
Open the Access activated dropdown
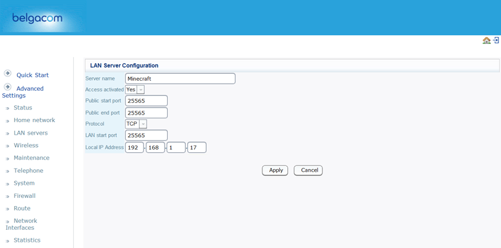135,90
